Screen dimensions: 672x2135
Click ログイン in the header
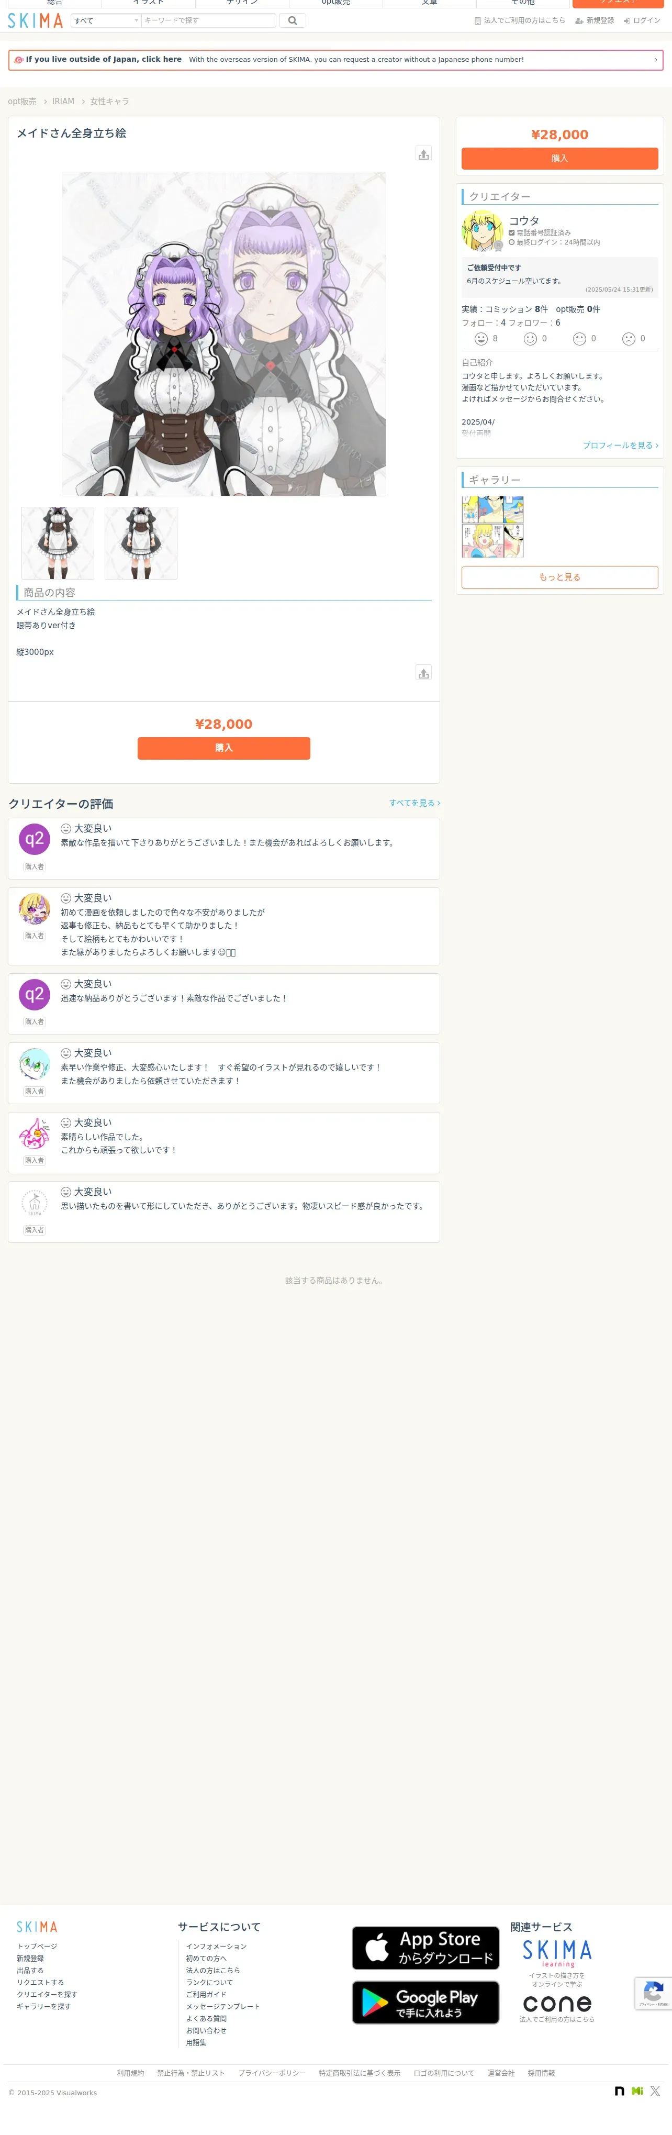(x=642, y=21)
